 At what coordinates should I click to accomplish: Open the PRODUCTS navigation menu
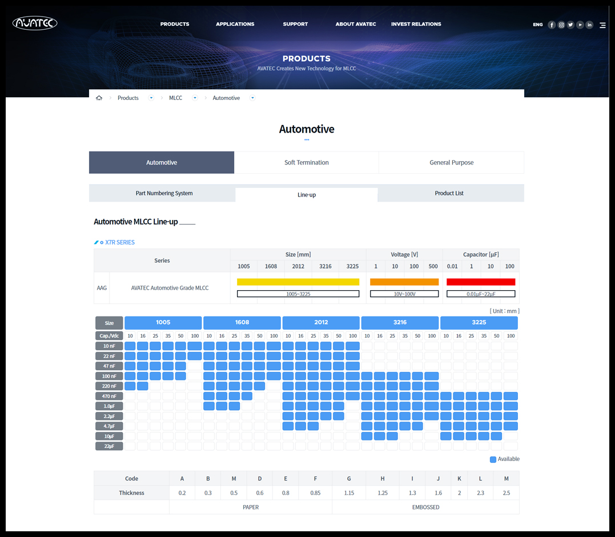[175, 24]
